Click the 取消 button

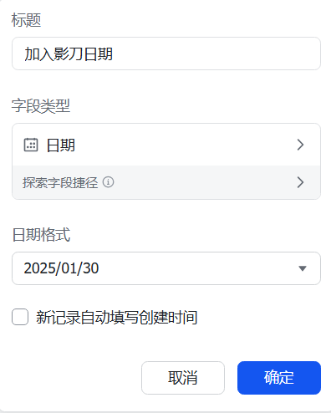[x=183, y=378]
